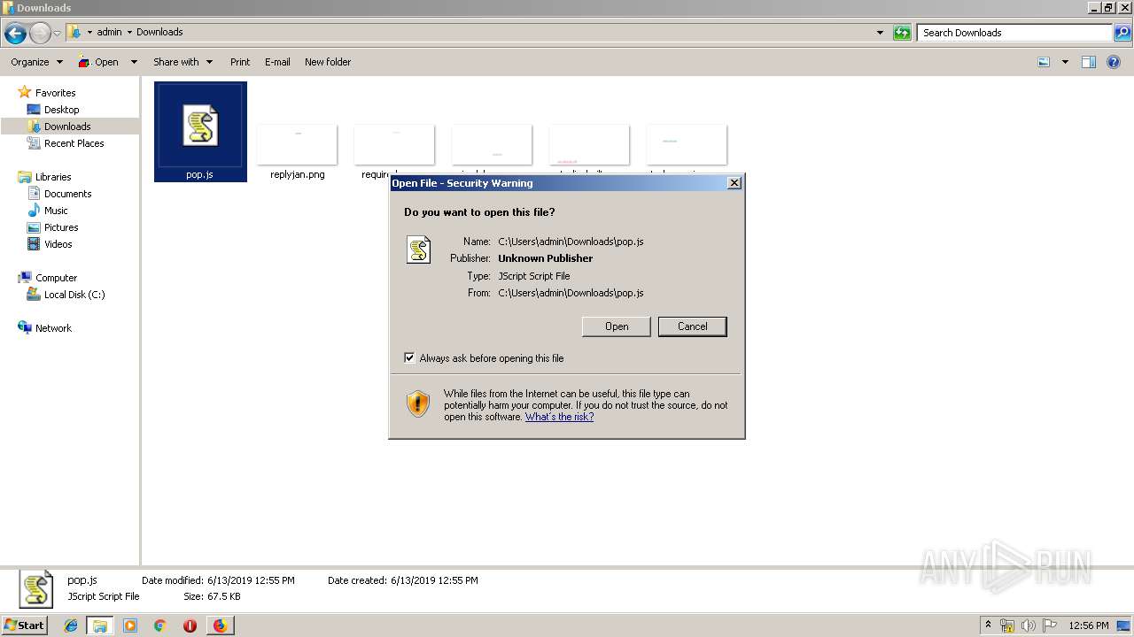Open Internet Explorer from taskbar
1134x637 pixels.
(71, 625)
